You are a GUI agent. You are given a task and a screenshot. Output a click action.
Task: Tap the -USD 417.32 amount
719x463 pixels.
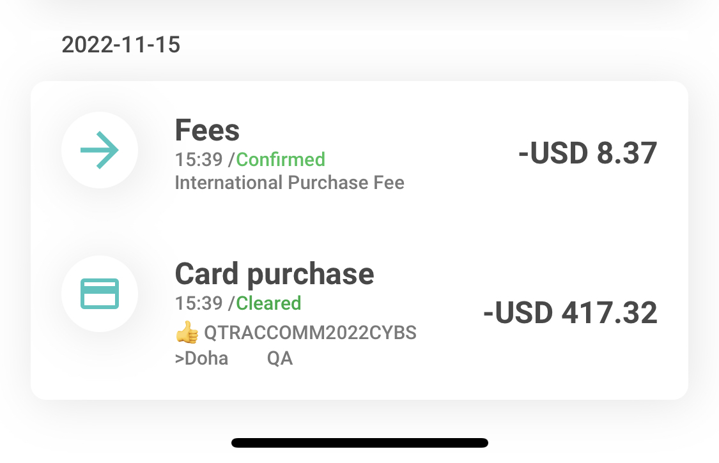pyautogui.click(x=570, y=313)
